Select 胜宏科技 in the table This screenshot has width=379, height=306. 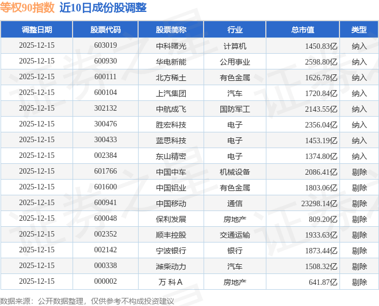point(171,125)
